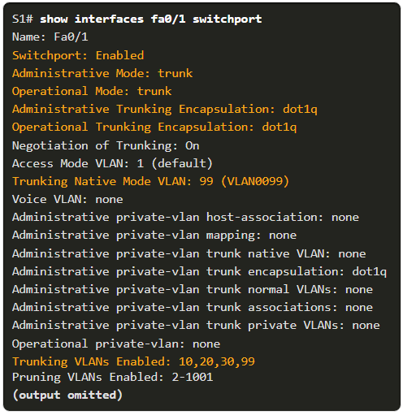Select the 'Name: Fa0/1' line
The height and width of the screenshot is (415, 403).
click(50, 37)
